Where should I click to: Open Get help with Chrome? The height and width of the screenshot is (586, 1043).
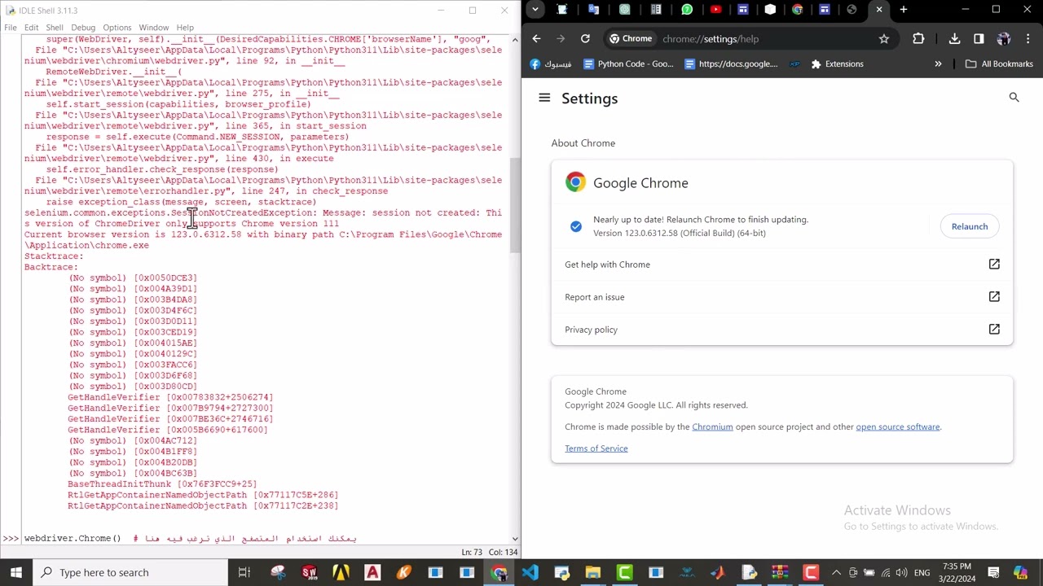(x=782, y=265)
